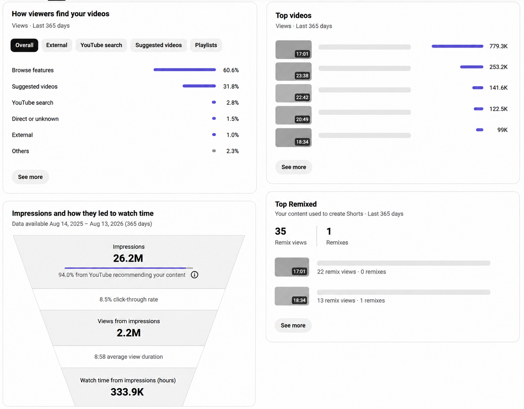This screenshot has width=524, height=409.
Task: Open the 18:34 thumbnail in Top videos
Action: (x=293, y=137)
